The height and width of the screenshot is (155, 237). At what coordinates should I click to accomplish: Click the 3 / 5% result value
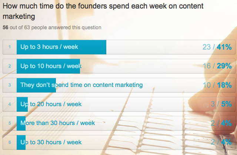(221, 104)
